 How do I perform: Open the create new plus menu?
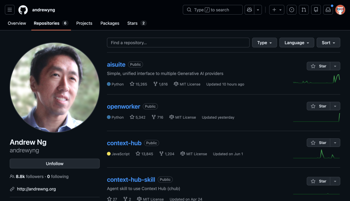(277, 10)
